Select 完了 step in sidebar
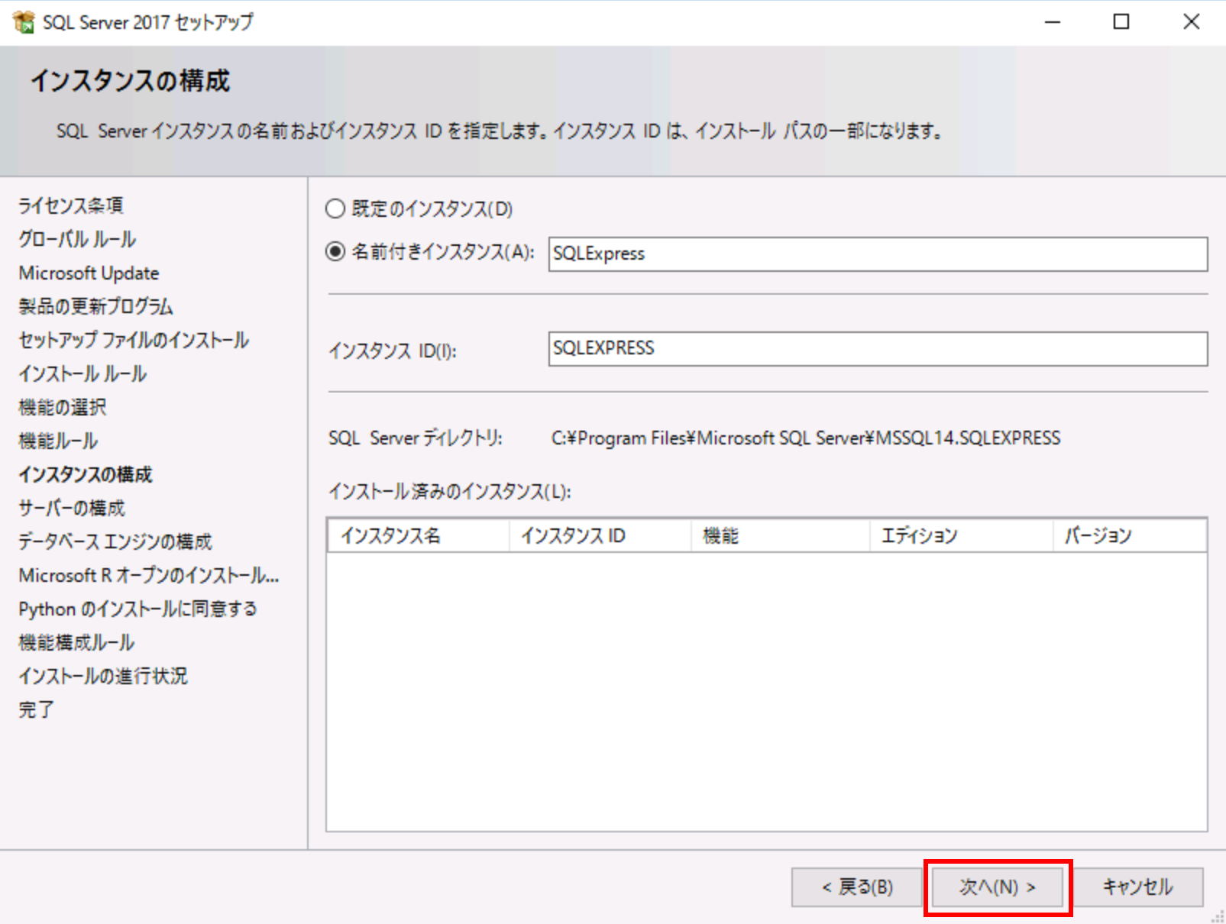Image resolution: width=1226 pixels, height=924 pixels. coord(36,709)
